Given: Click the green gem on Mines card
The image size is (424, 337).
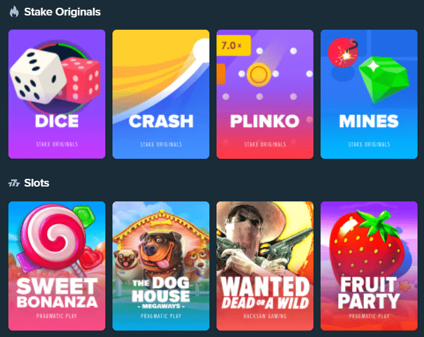Looking at the screenshot, I should pos(384,79).
